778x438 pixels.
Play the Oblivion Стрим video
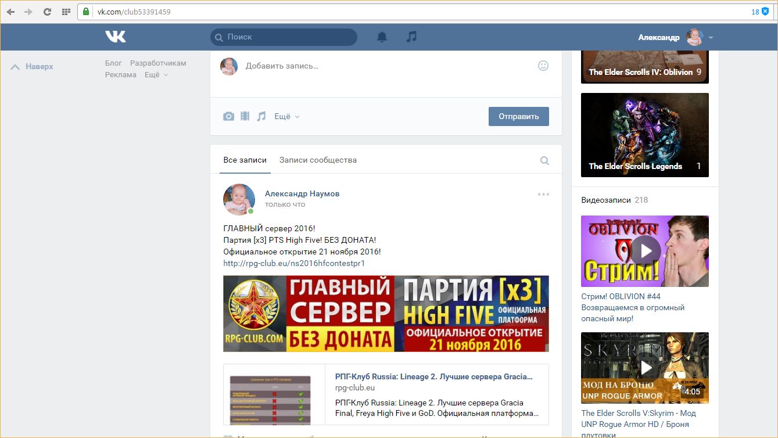coord(645,251)
